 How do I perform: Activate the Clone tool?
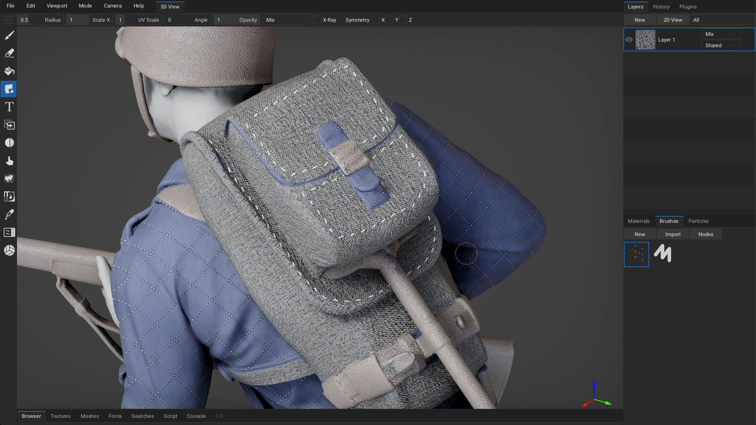(x=8, y=125)
